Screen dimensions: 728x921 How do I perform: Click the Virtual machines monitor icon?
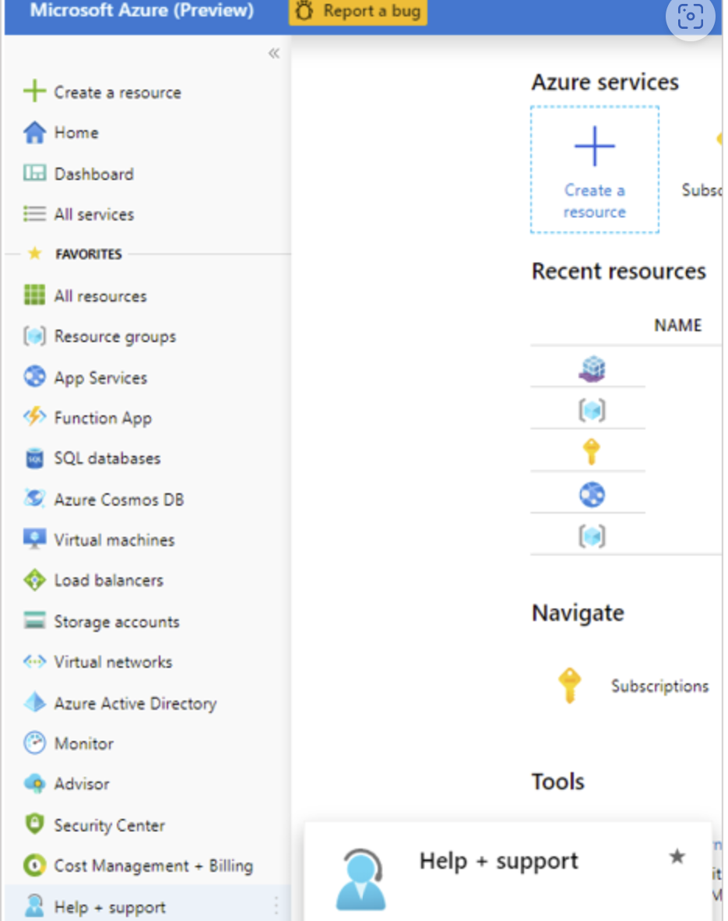click(x=34, y=539)
